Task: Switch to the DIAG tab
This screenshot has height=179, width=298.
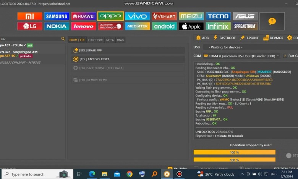Action: click(120, 40)
